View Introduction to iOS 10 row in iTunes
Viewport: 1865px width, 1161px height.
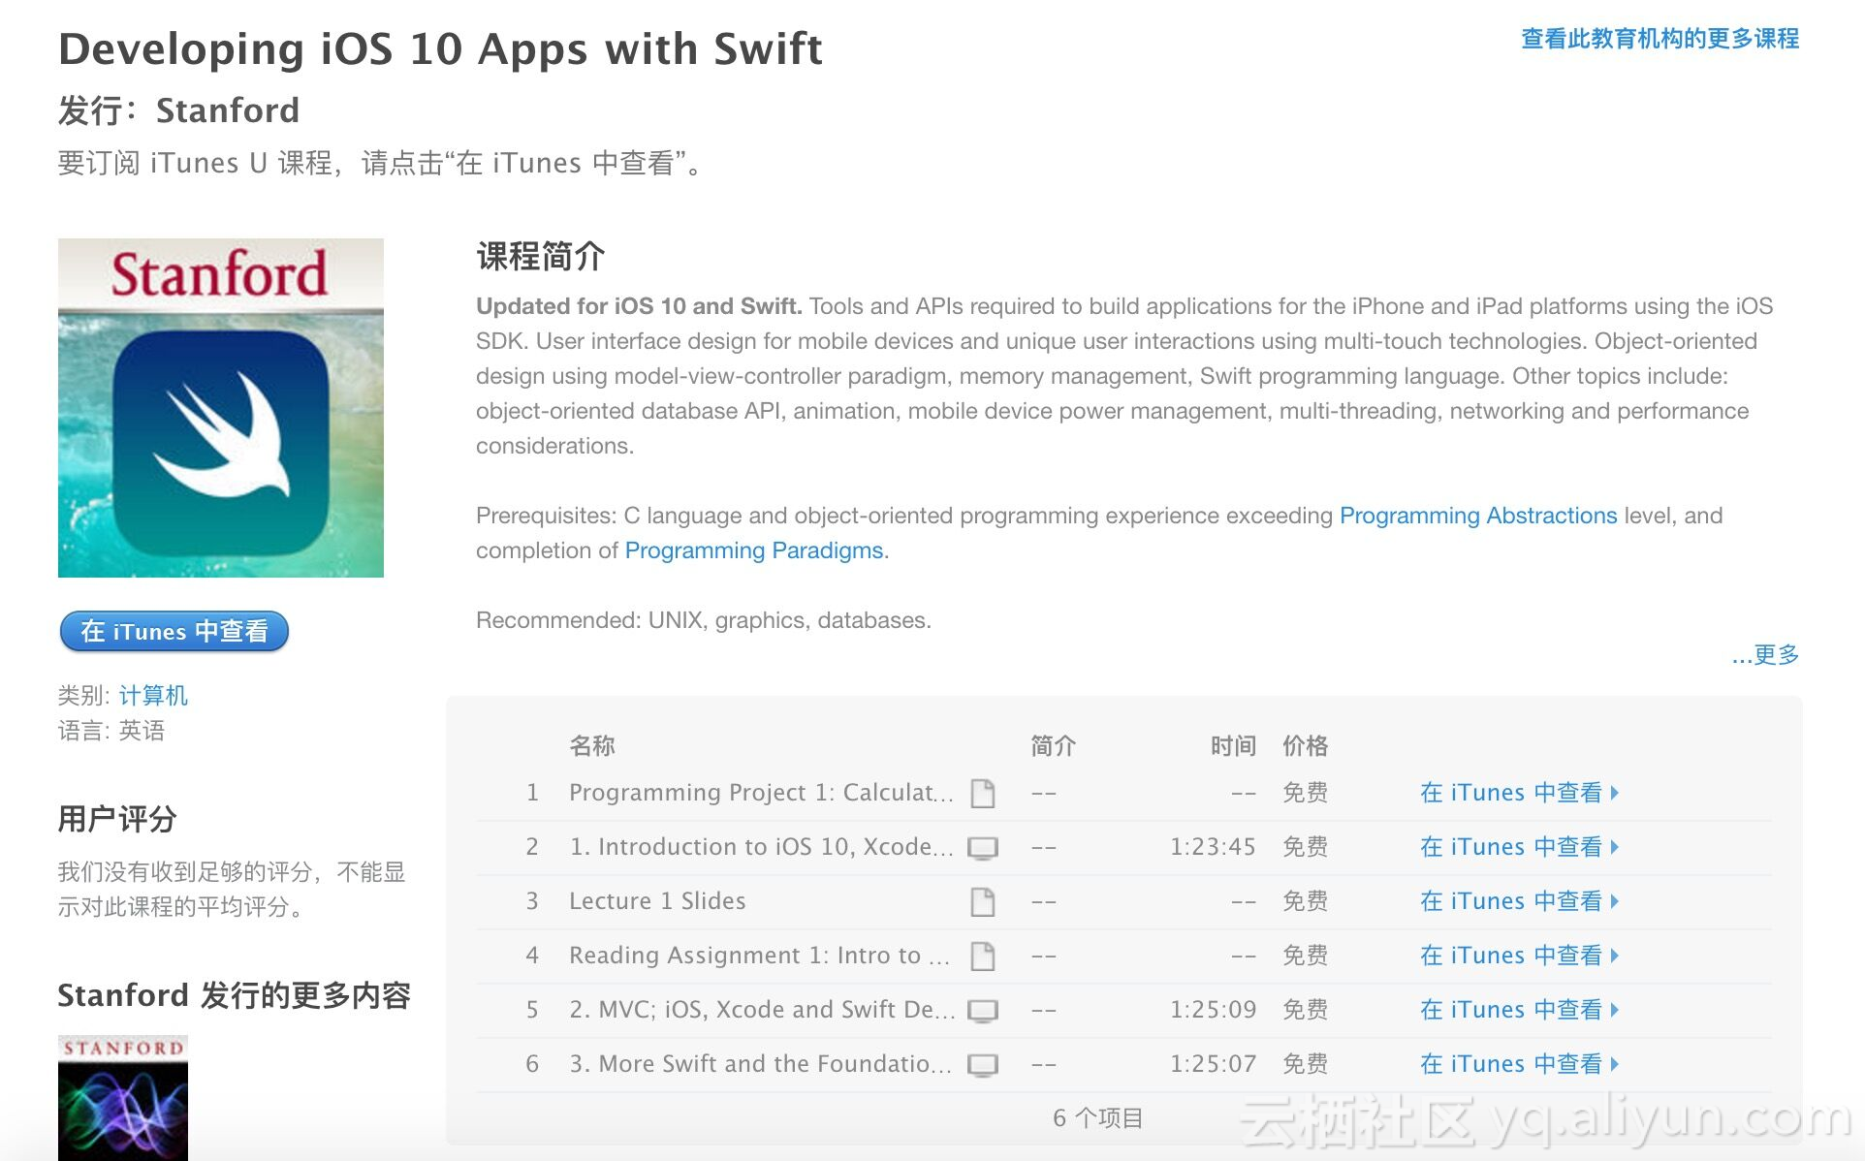pos(1519,847)
